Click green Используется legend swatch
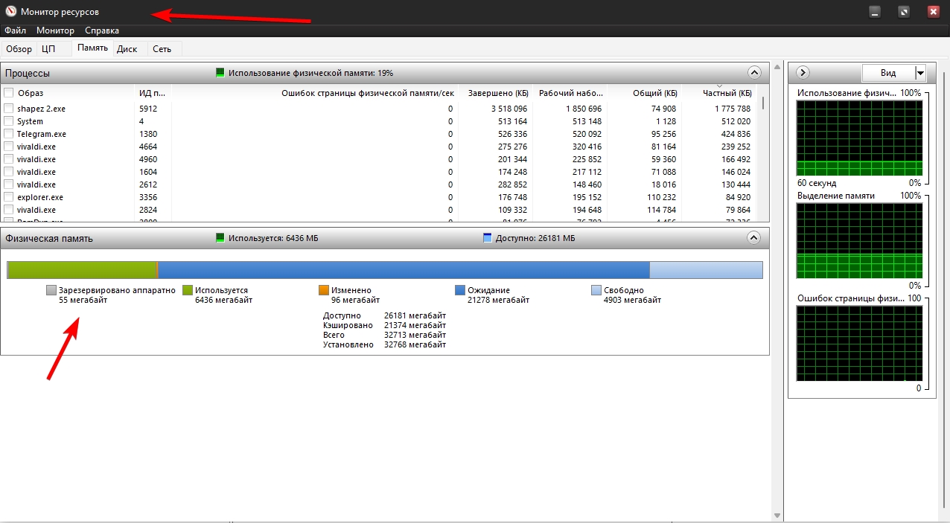The image size is (950, 523). (x=188, y=290)
